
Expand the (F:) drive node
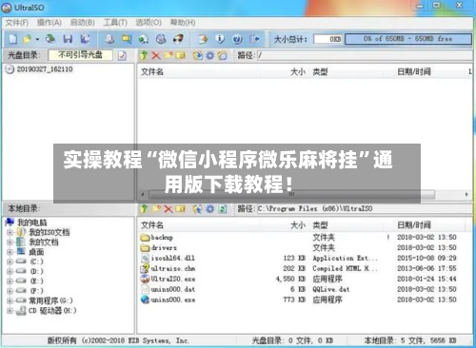(x=10, y=291)
